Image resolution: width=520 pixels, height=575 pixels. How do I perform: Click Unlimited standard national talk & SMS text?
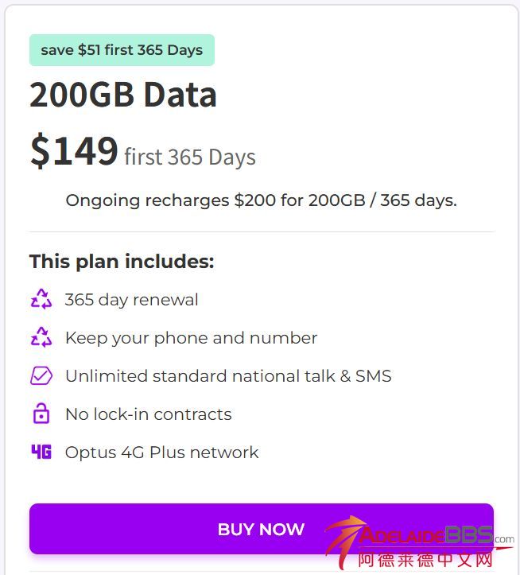[x=228, y=376]
